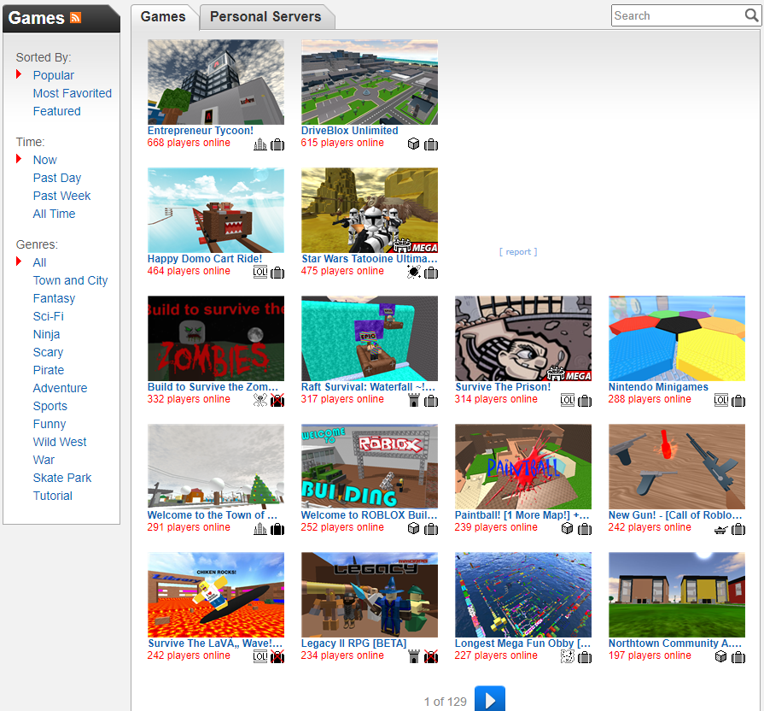
Task: Select the Tutorial genre
Action: point(53,496)
